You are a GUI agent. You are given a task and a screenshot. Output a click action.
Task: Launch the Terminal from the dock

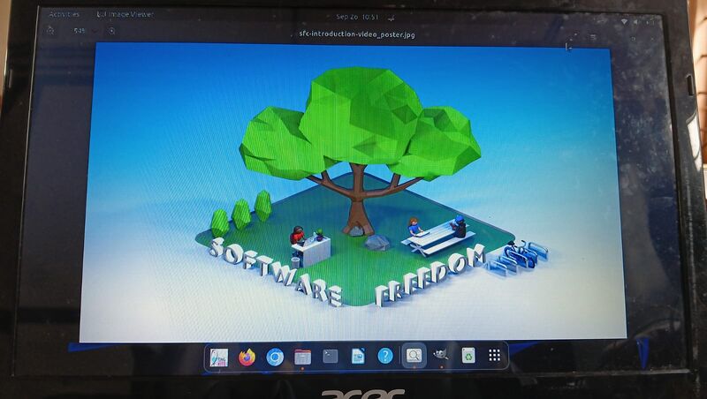(330, 357)
